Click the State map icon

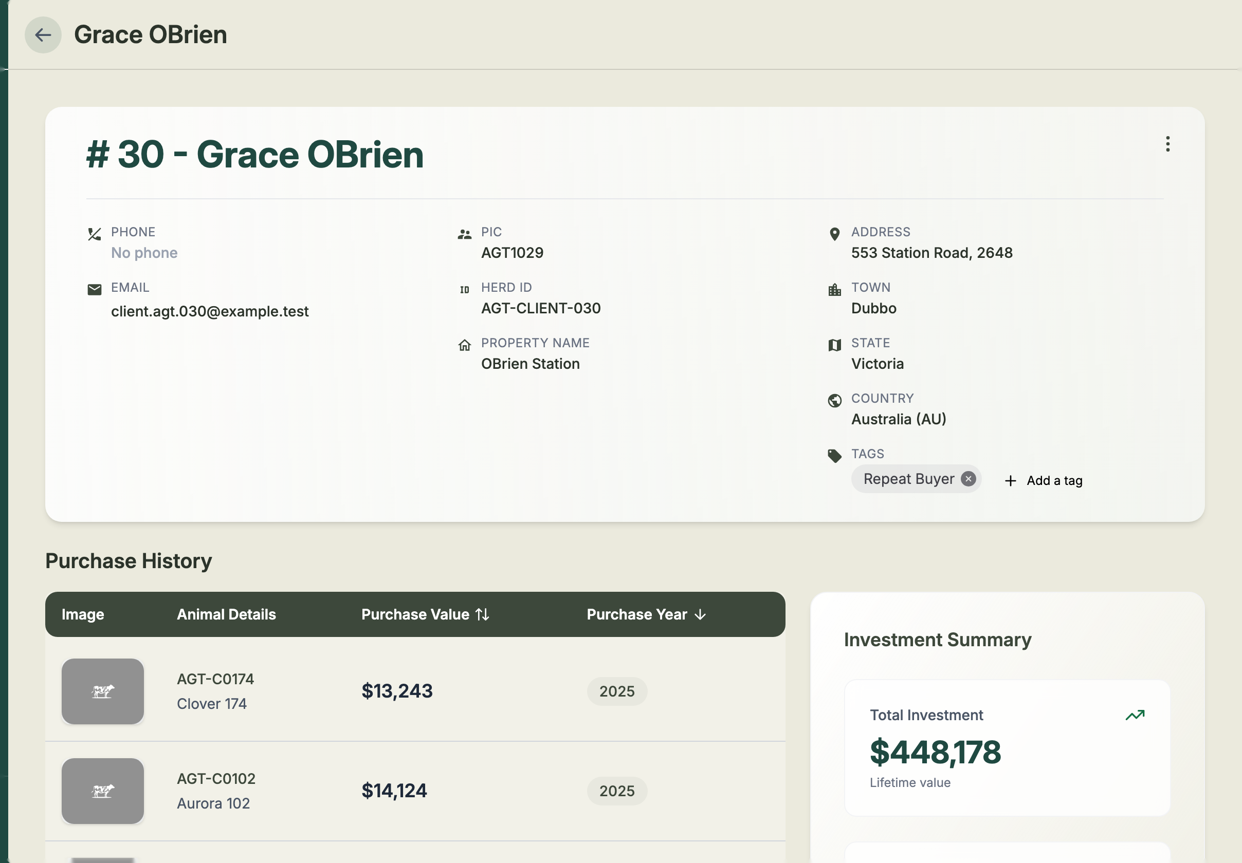(x=834, y=345)
